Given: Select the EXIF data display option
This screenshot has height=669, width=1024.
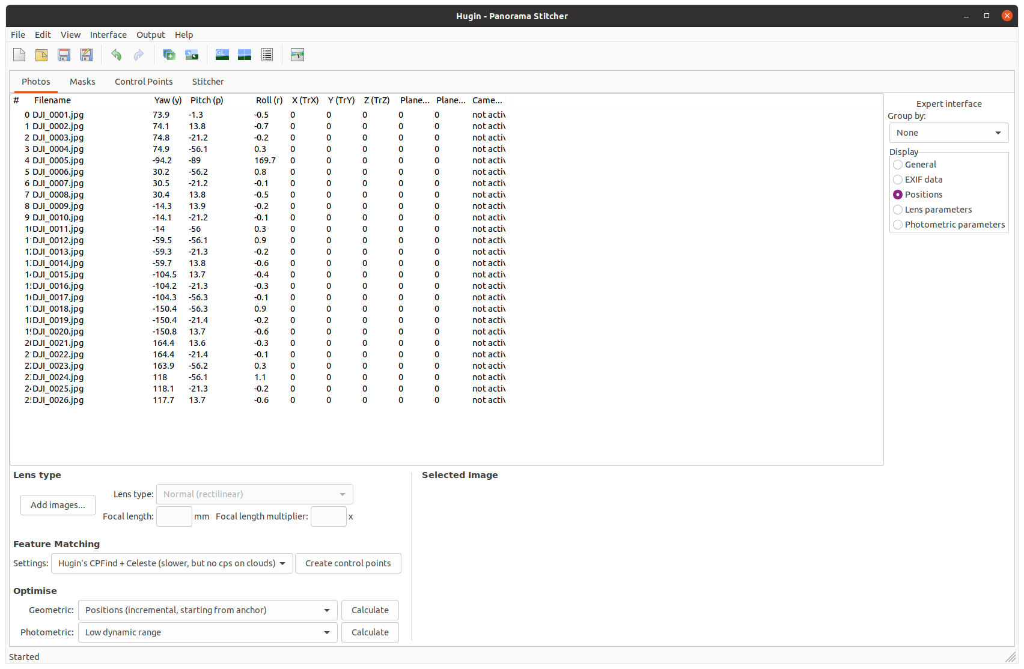Looking at the screenshot, I should [898, 180].
